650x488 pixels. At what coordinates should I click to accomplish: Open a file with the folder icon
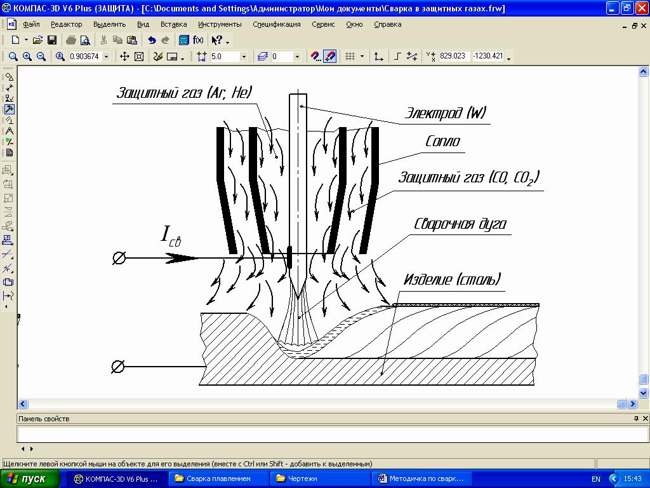pyautogui.click(x=37, y=40)
